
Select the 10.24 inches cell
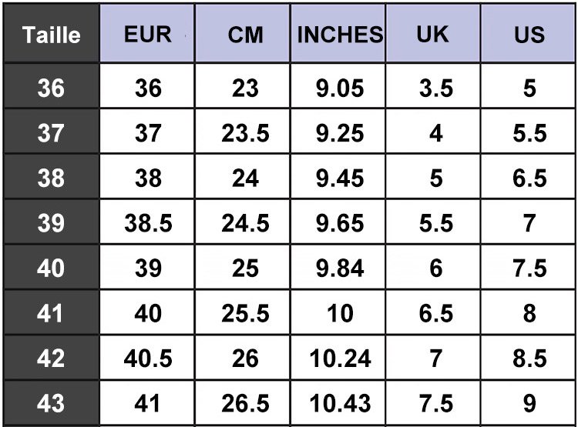340,358
